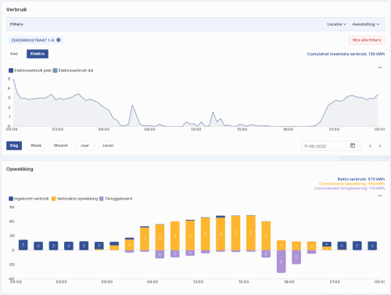
Task: Click Wis alle filters button
Action: click(x=367, y=40)
